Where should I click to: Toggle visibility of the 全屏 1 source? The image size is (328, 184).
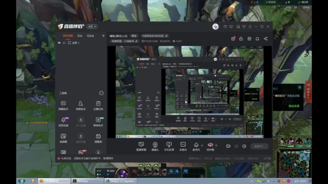pyautogui.click(x=59, y=43)
